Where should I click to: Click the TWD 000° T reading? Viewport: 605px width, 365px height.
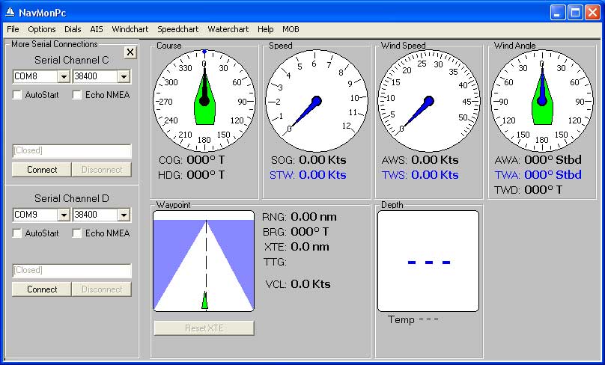point(544,190)
